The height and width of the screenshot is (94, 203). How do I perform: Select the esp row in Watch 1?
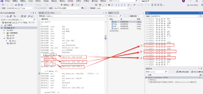click(x=126, y=22)
